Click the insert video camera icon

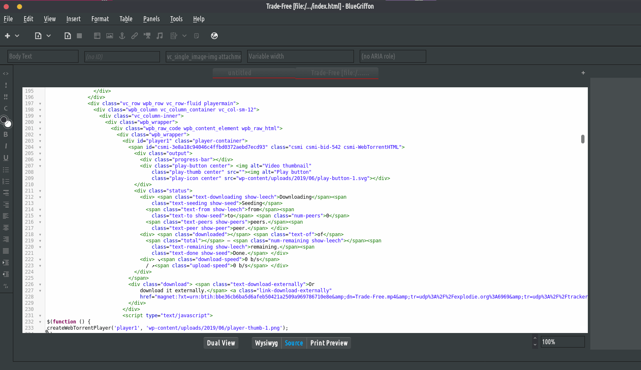click(x=147, y=36)
